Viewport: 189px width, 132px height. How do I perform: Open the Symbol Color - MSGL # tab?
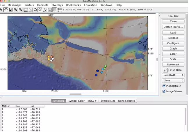(x=82, y=101)
